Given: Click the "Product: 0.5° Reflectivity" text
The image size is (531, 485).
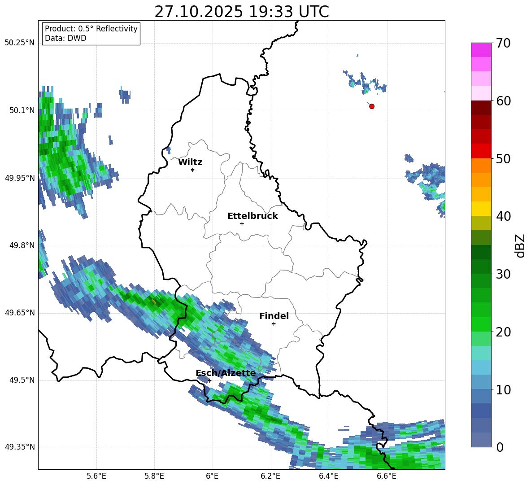Looking at the screenshot, I should [x=91, y=29].
